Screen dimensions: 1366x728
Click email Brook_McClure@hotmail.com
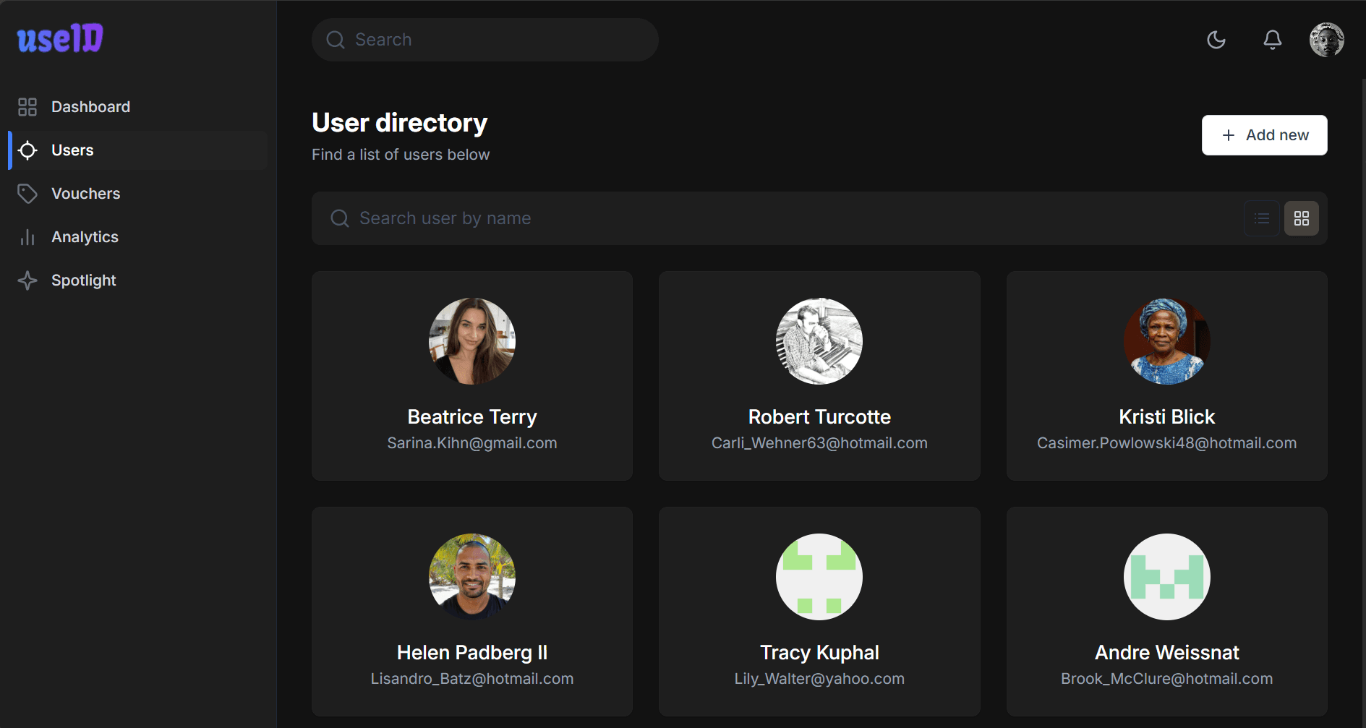tap(1167, 679)
